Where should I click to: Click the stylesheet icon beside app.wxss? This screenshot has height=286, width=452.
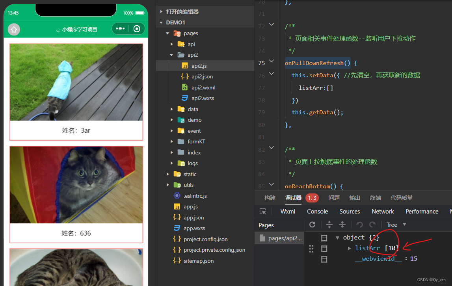click(x=177, y=228)
